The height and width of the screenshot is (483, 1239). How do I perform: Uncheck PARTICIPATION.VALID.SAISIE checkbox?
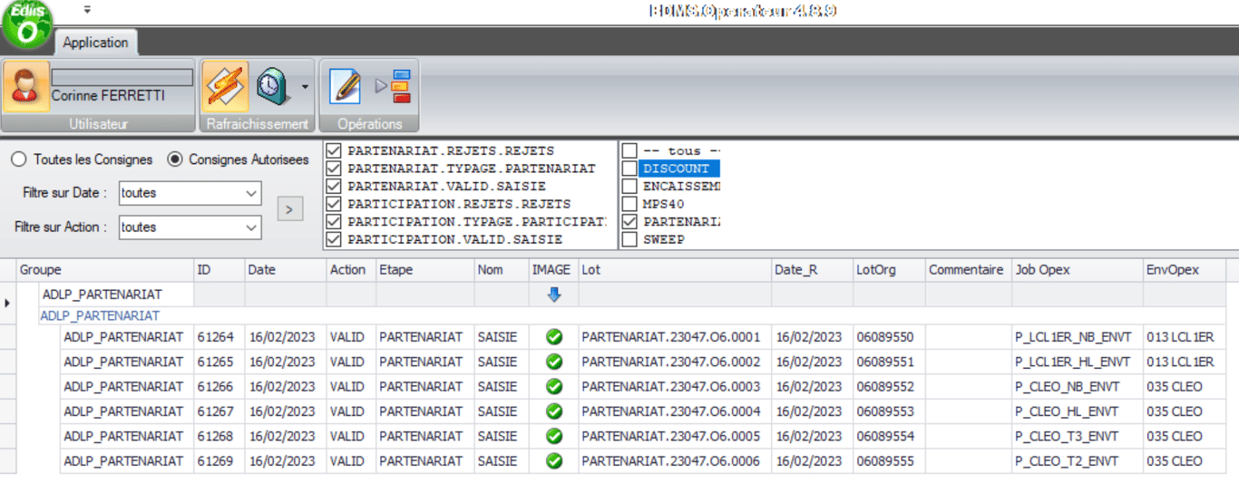[x=334, y=239]
